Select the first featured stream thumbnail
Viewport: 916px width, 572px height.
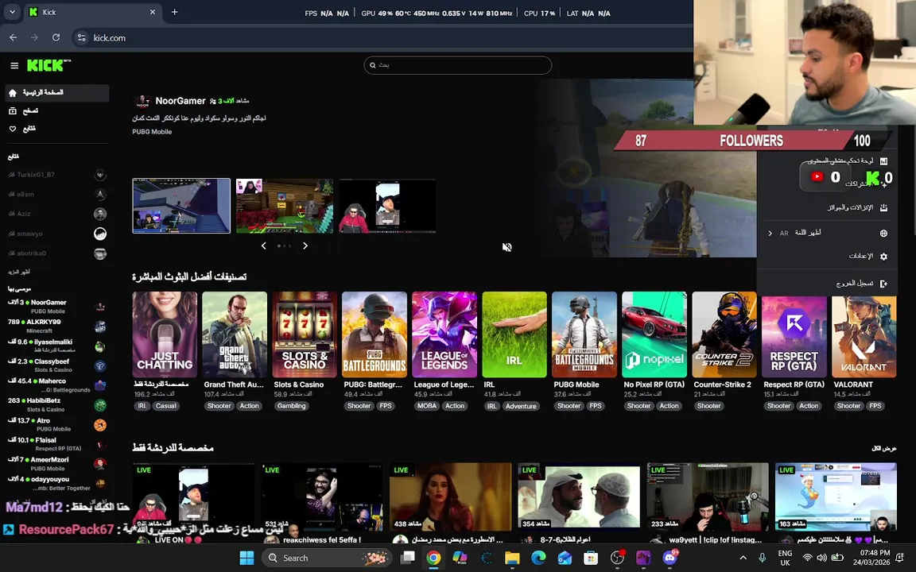pos(181,206)
